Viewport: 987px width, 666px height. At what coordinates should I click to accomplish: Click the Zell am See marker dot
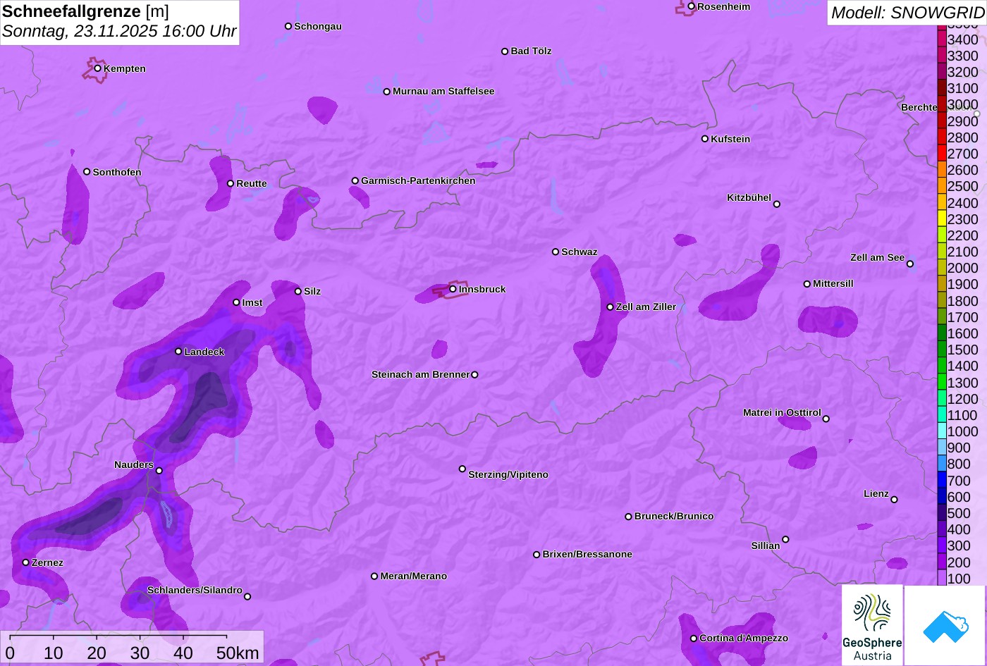point(910,264)
